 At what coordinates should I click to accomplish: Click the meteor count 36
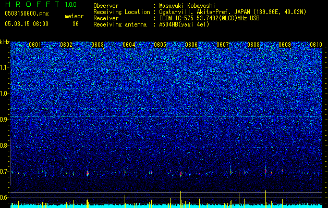pyautogui.click(x=76, y=24)
